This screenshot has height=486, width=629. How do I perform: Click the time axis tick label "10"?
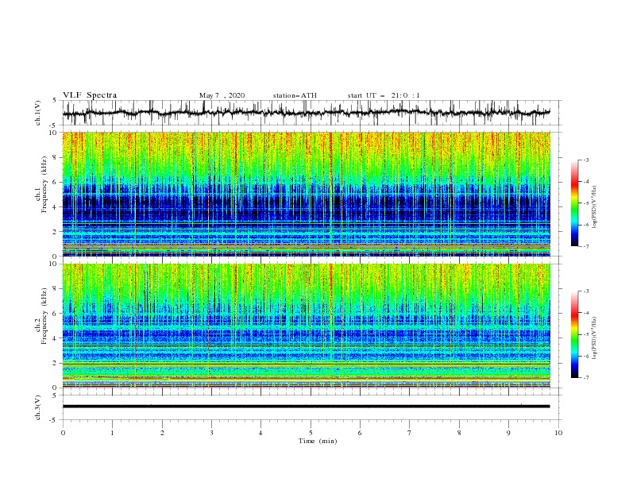point(558,433)
